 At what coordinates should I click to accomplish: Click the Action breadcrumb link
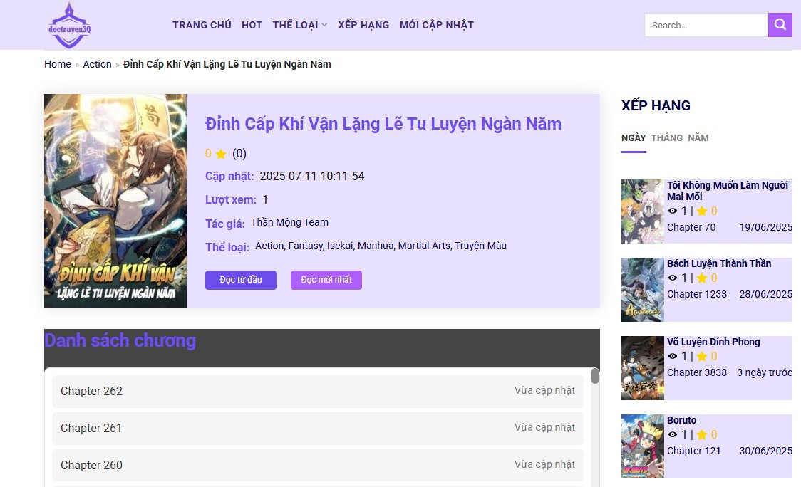coord(97,64)
